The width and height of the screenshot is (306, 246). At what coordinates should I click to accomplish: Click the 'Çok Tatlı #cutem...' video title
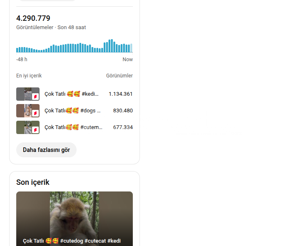click(73, 127)
